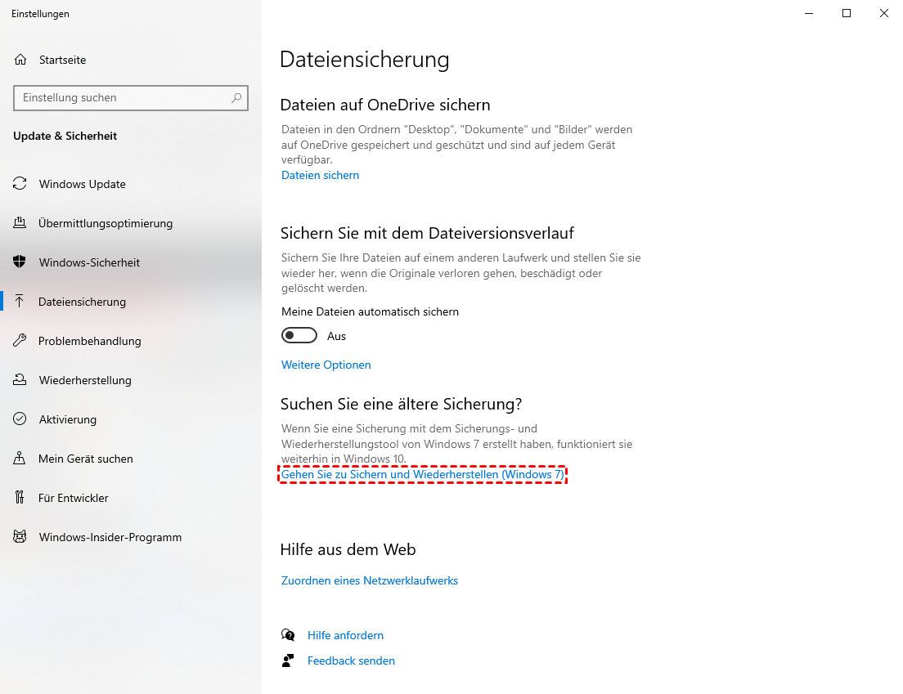Click the Wiederherstellung icon in sidebar
The height and width of the screenshot is (694, 903).
(x=20, y=380)
